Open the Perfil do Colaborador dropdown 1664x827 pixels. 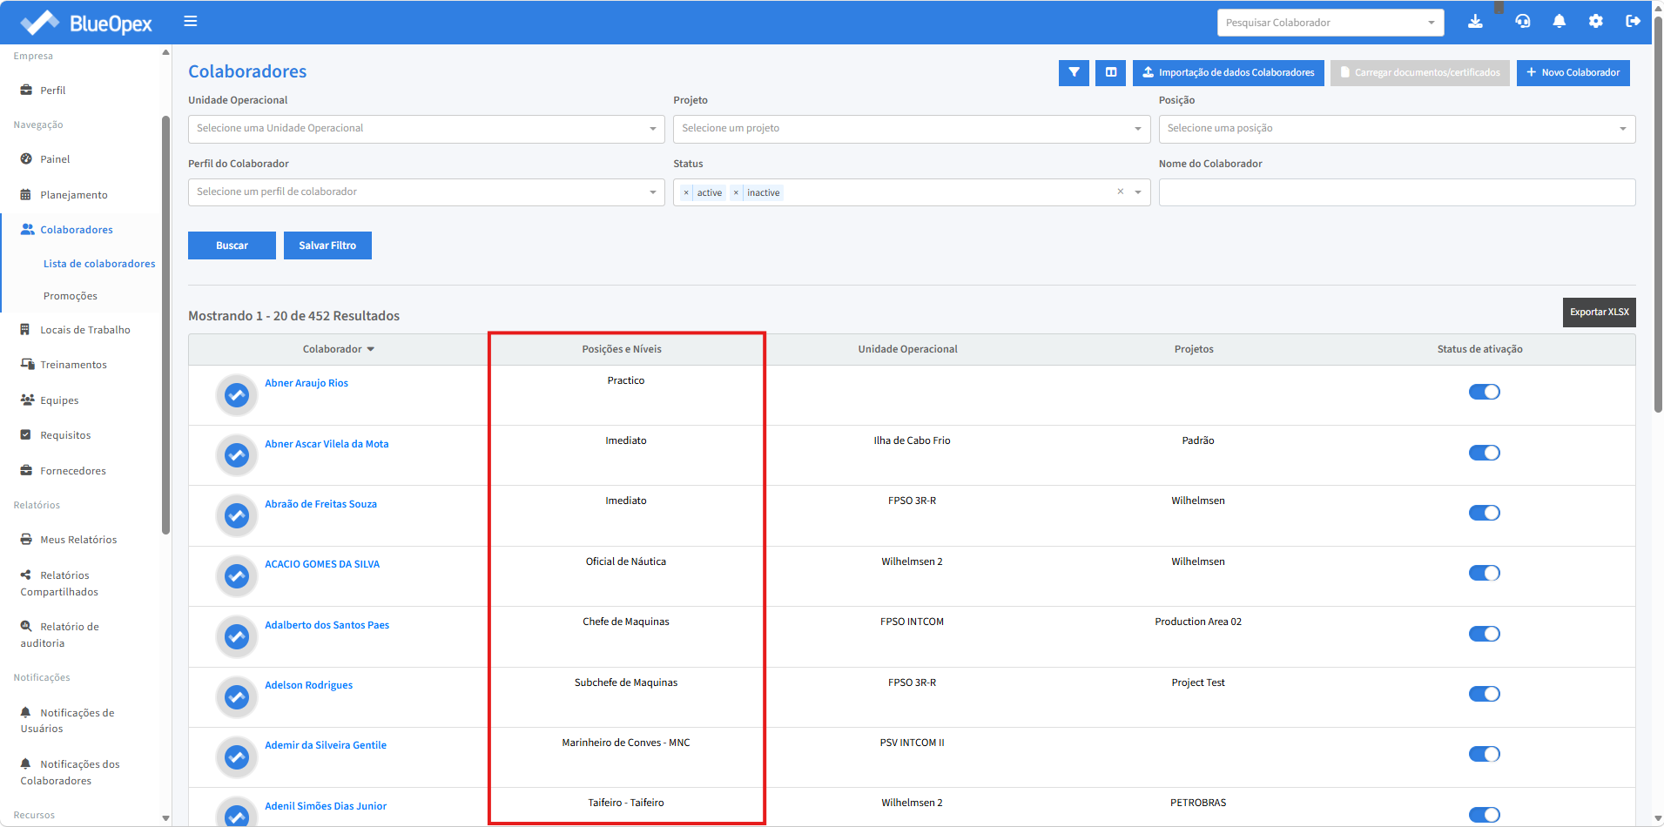[427, 192]
